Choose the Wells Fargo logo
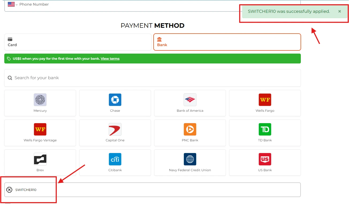 pyautogui.click(x=265, y=100)
